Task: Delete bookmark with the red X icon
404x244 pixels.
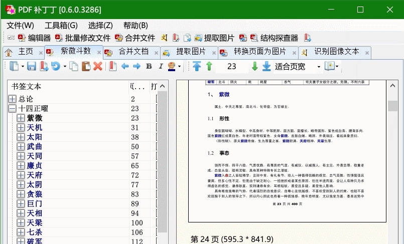Action: point(98,66)
